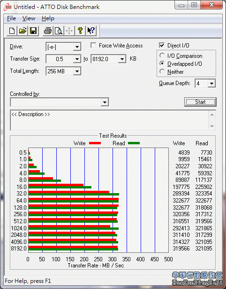Activate the context help arrow-question icon

(91, 31)
